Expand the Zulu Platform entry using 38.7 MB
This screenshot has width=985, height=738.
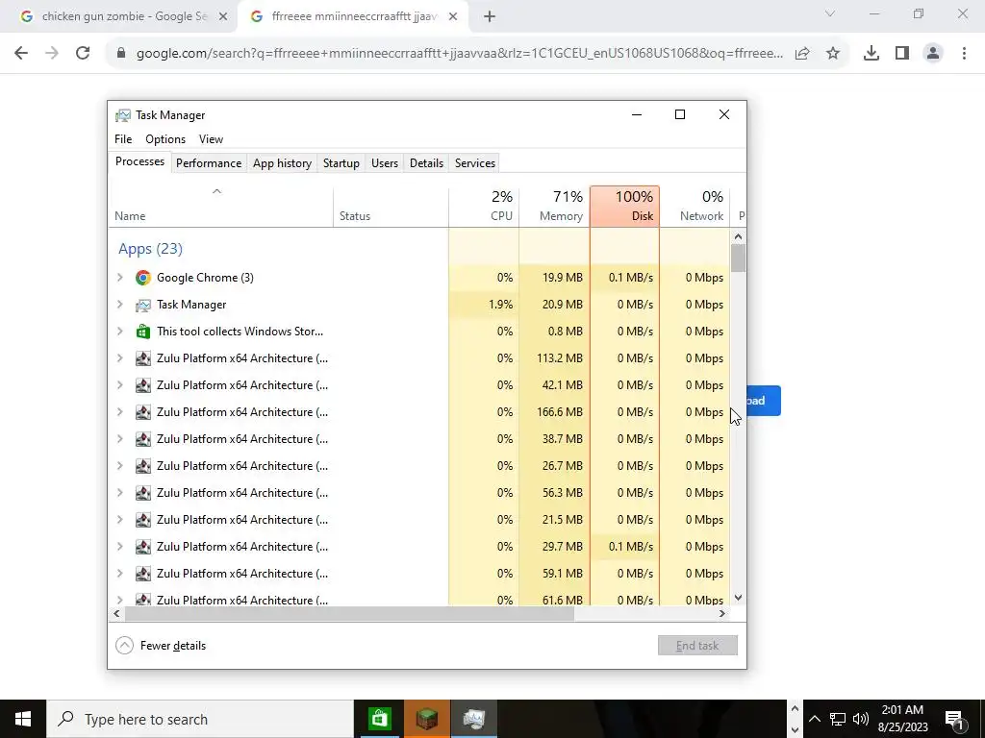tap(120, 439)
